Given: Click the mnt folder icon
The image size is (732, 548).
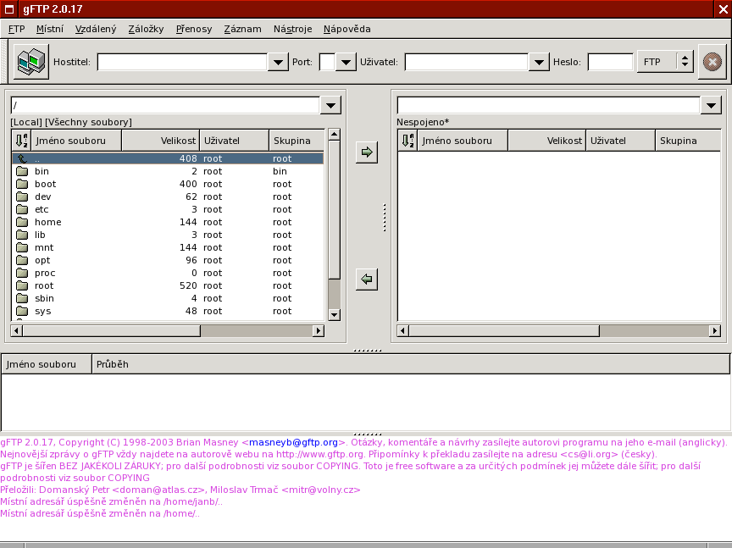Looking at the screenshot, I should click(x=22, y=247).
